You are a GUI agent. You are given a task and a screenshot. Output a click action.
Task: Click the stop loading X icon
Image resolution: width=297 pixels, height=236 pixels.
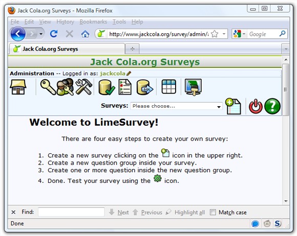coord(69,34)
